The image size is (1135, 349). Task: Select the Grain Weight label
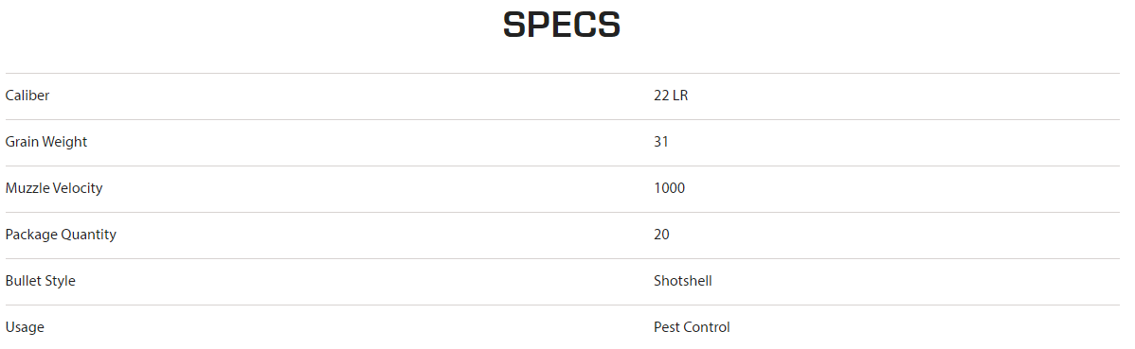click(x=45, y=142)
